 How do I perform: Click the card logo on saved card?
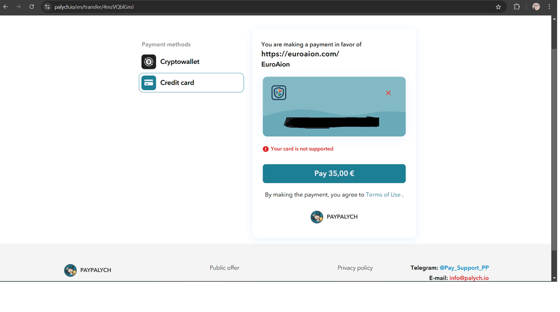tap(279, 93)
